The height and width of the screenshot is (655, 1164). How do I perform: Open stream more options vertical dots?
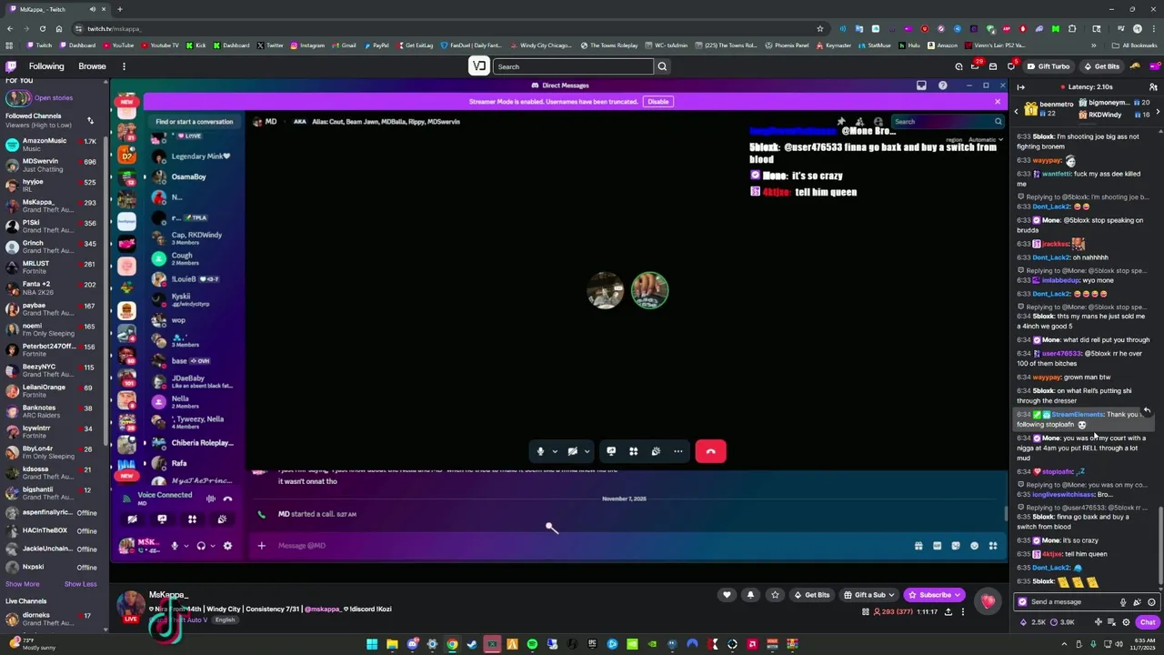pos(963,612)
